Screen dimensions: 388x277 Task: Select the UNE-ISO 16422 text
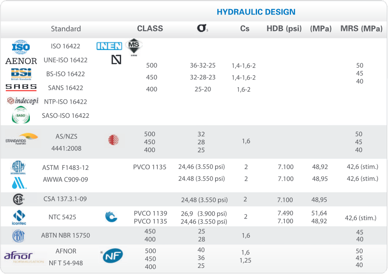(65, 60)
